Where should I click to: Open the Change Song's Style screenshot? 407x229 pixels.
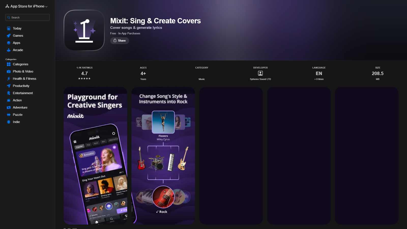pyautogui.click(x=163, y=156)
